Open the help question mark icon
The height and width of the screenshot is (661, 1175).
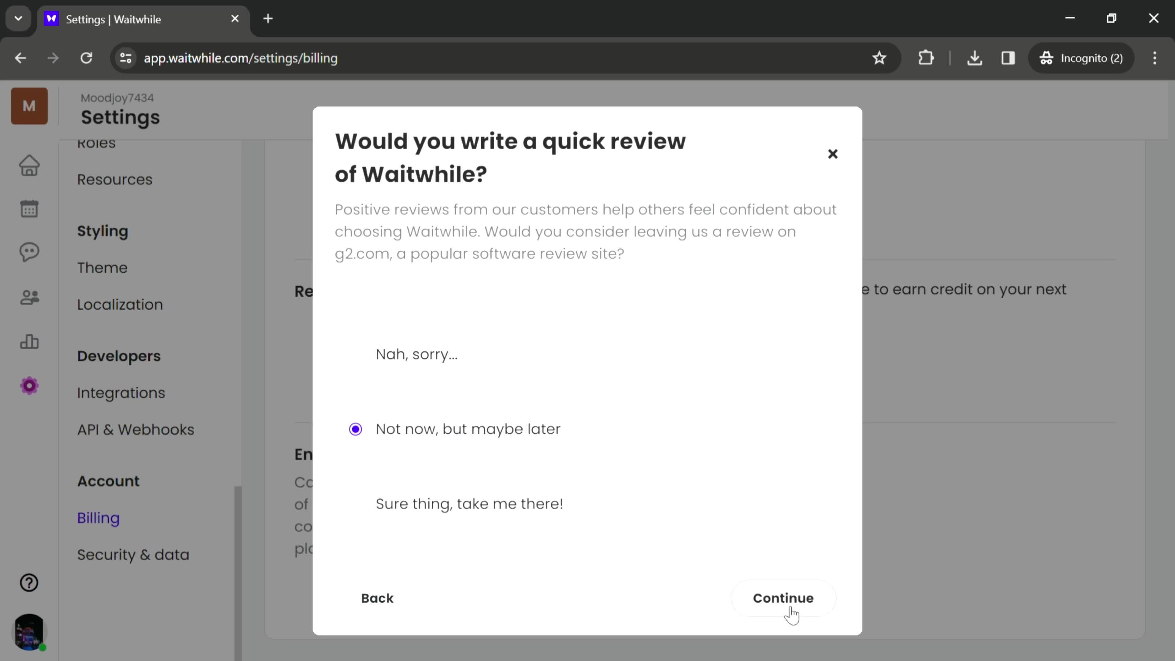coord(29,583)
